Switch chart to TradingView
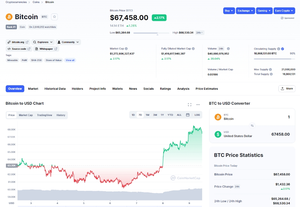The width and height of the screenshot is (300, 207). [x=45, y=115]
